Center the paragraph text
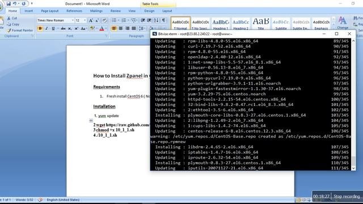363x204 pixels. (x=121, y=28)
